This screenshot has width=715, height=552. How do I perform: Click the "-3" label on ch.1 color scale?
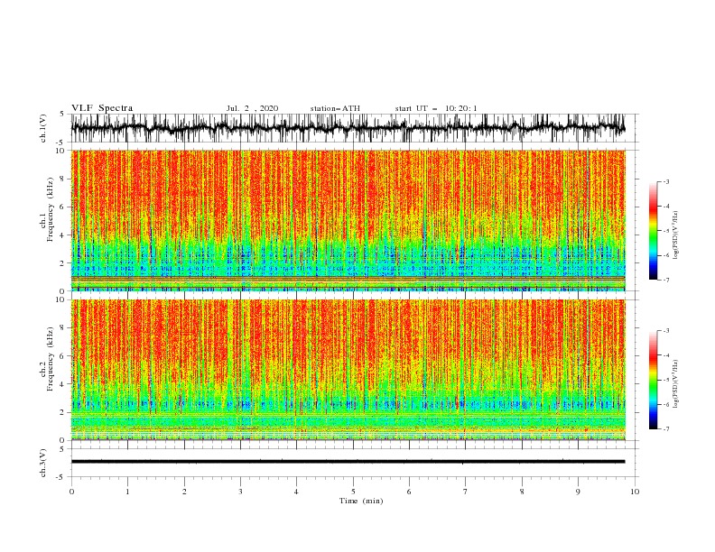(x=665, y=181)
